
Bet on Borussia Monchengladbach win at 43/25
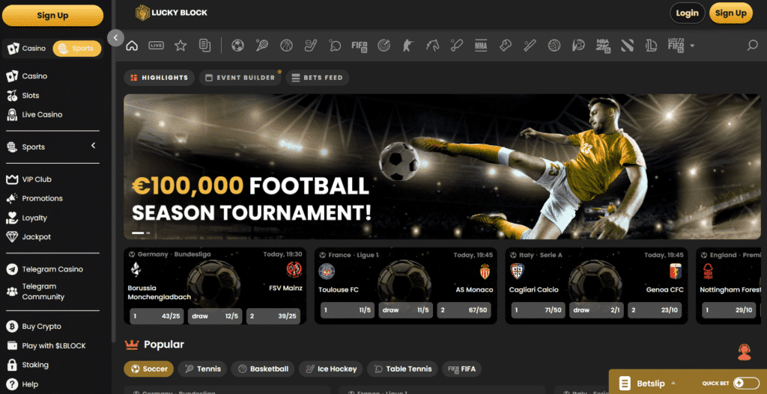pos(157,316)
